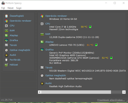Click the Alaplap motherboard icon in sidebar
This screenshot has height=103, width=128.
click(6, 36)
